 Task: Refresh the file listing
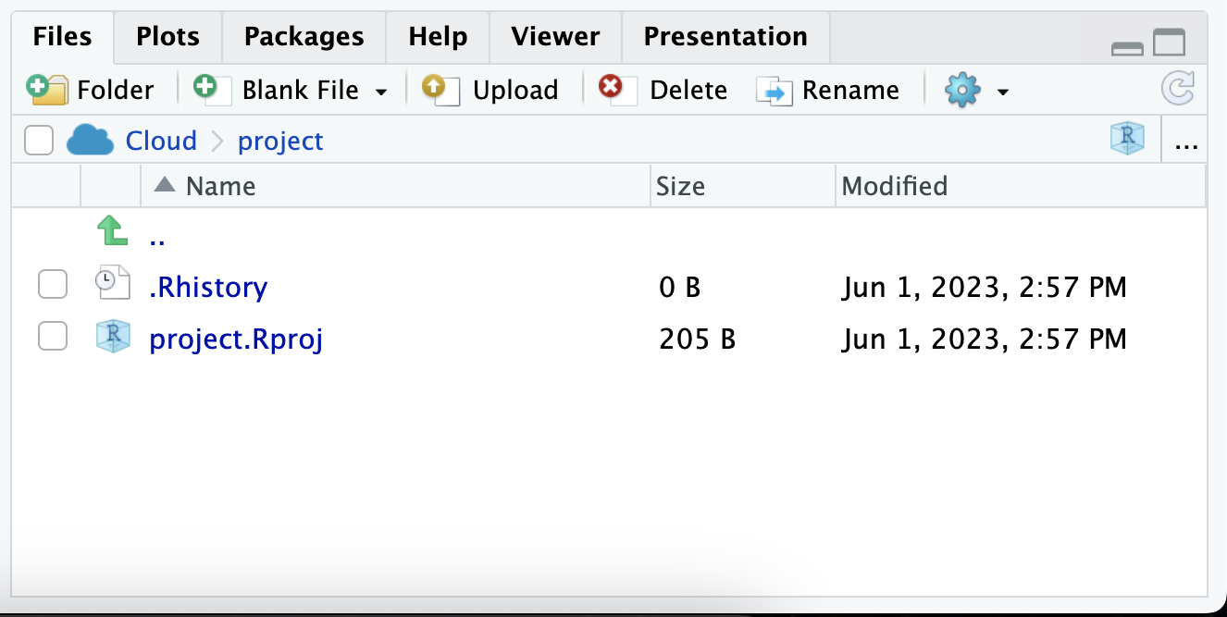tap(1177, 89)
